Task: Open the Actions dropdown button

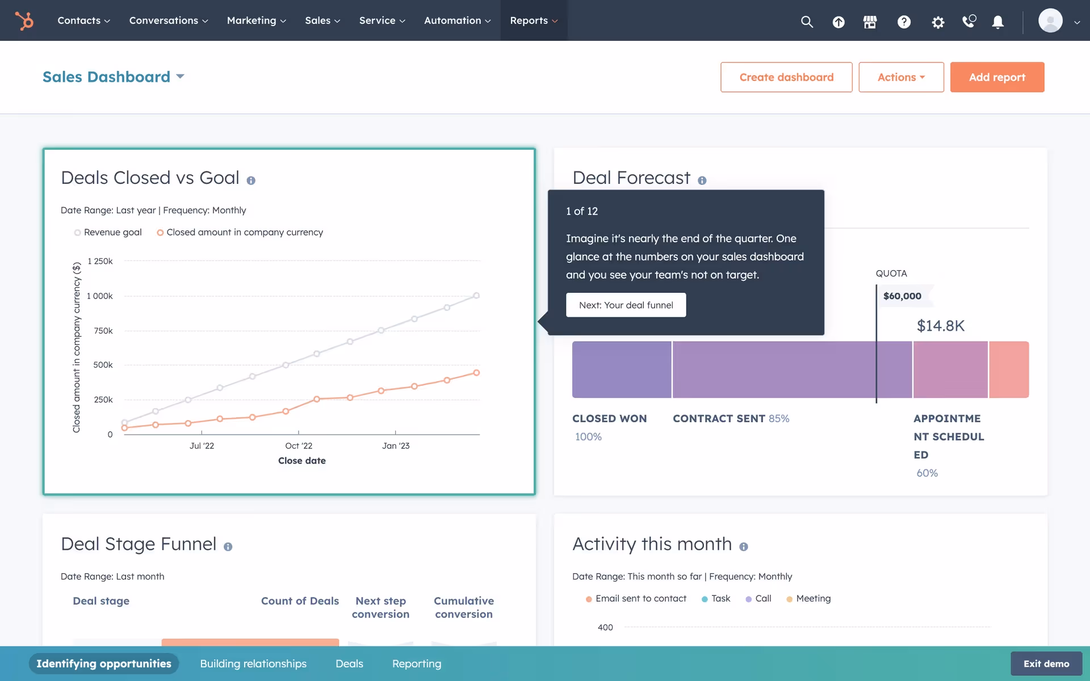Action: (x=901, y=77)
